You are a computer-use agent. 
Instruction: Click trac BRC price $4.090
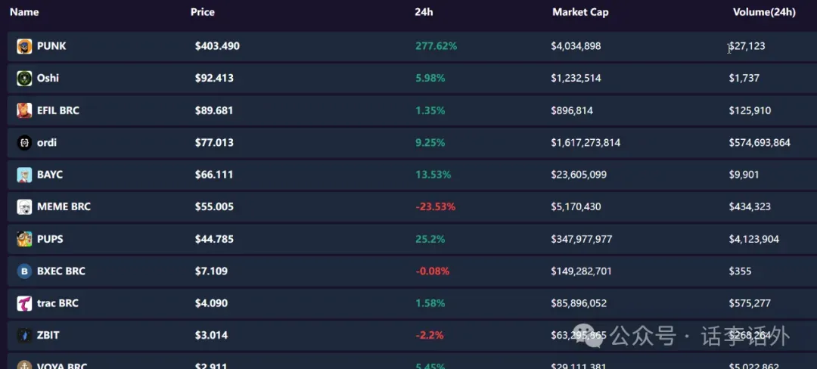(x=211, y=303)
